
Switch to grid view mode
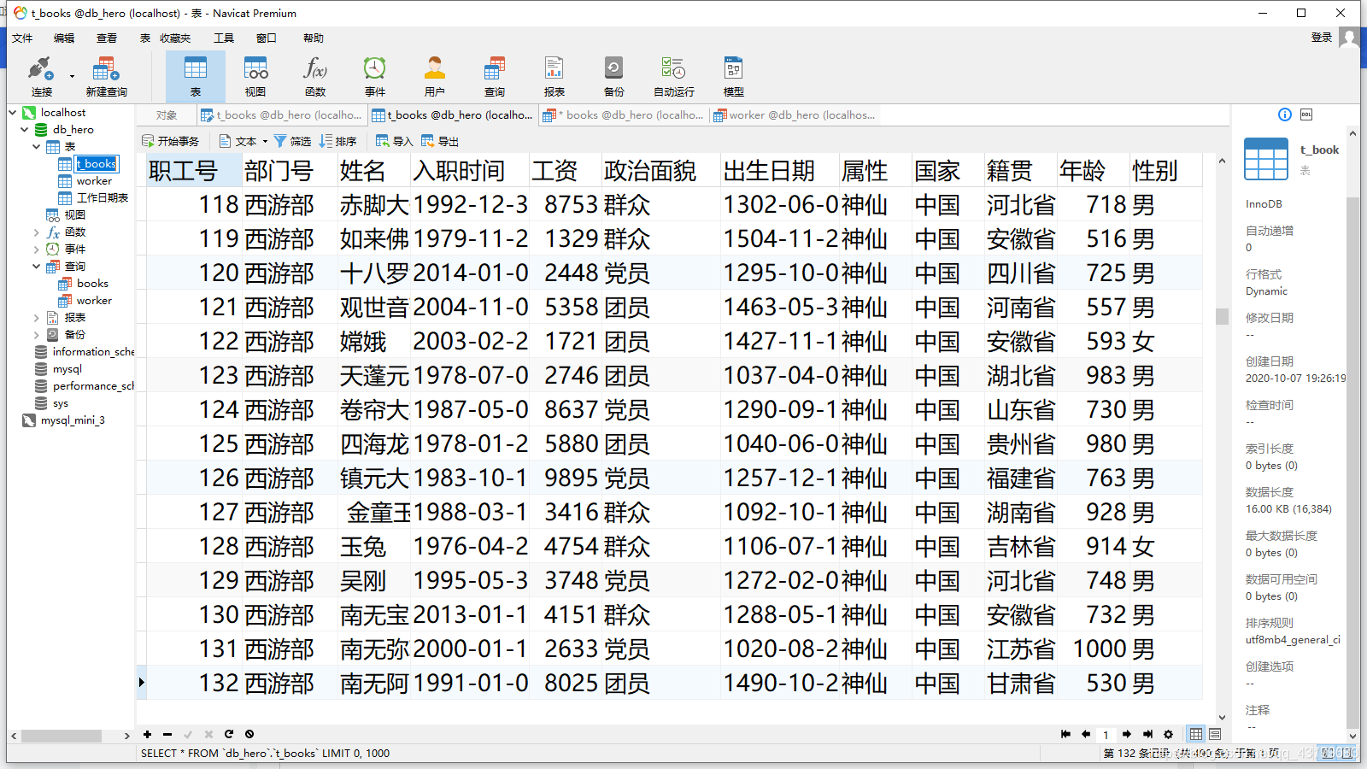(1196, 734)
